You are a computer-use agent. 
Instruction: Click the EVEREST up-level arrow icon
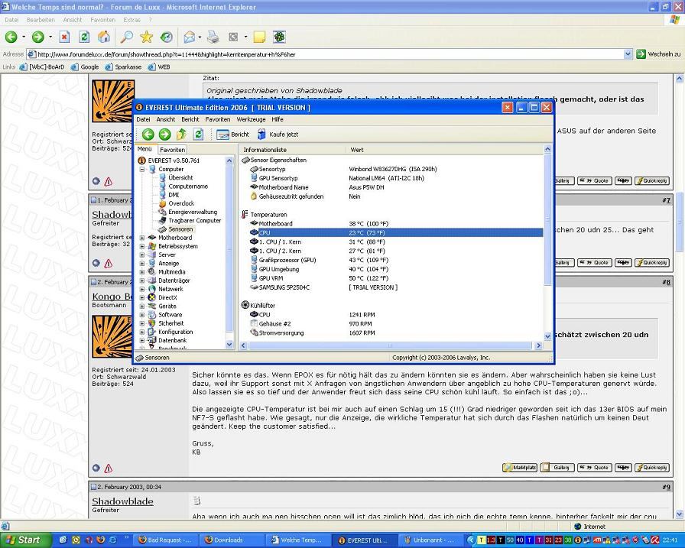(182, 135)
